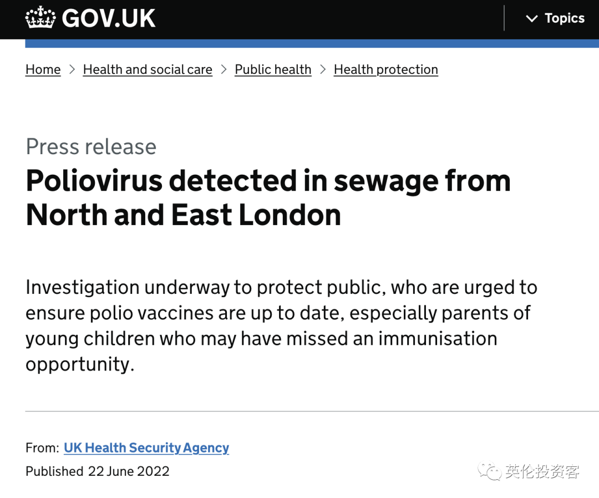Image resolution: width=599 pixels, height=498 pixels.
Task: Open Health and social care breadcrumb
Action: coord(148,69)
